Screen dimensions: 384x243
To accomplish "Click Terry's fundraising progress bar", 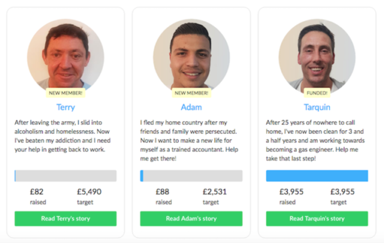I will point(65,176).
